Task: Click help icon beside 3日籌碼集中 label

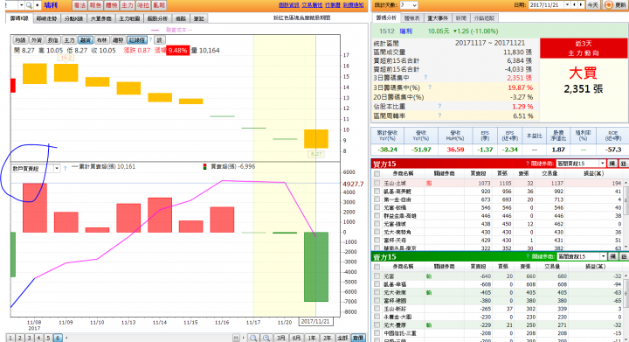Action: (425, 78)
